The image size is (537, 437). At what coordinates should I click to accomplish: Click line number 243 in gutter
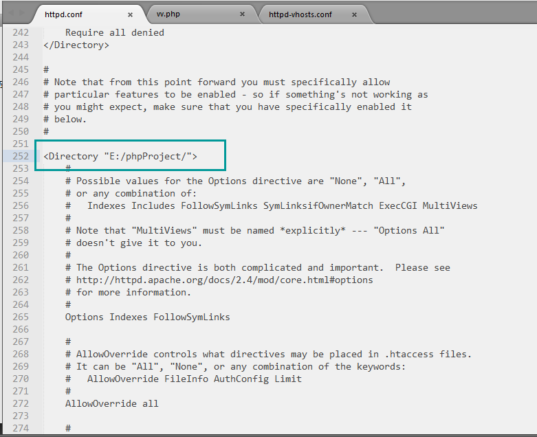point(21,45)
